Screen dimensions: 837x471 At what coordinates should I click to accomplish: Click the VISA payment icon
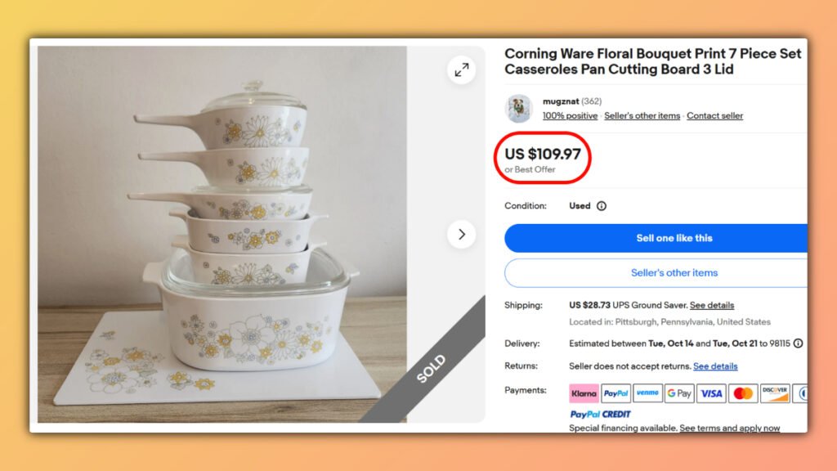click(x=710, y=393)
